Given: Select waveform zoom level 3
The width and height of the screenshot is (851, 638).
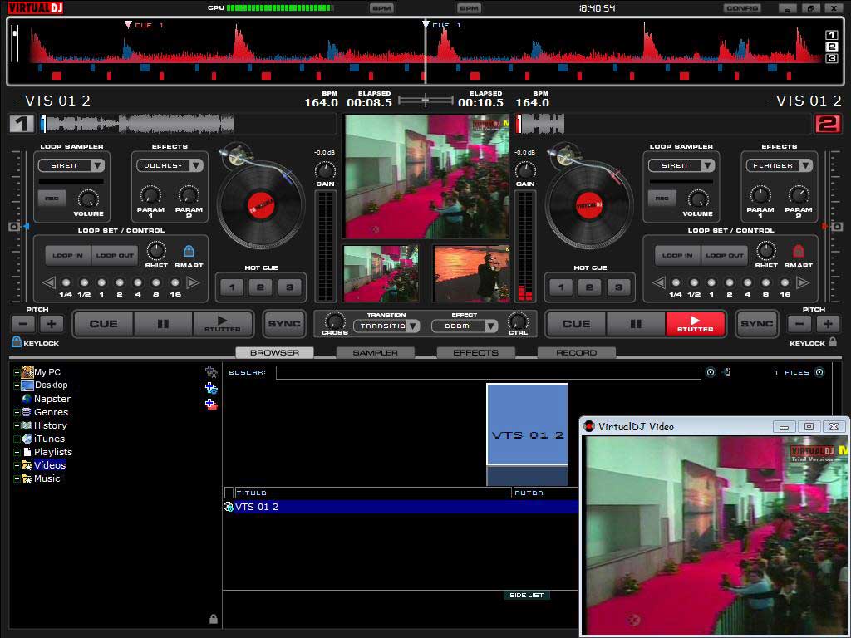Looking at the screenshot, I should click(x=831, y=58).
